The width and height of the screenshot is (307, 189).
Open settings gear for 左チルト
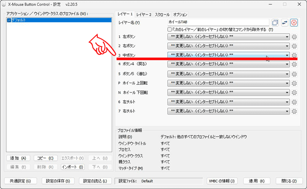[x=294, y=102]
